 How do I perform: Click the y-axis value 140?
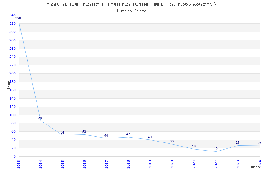point(13,99)
